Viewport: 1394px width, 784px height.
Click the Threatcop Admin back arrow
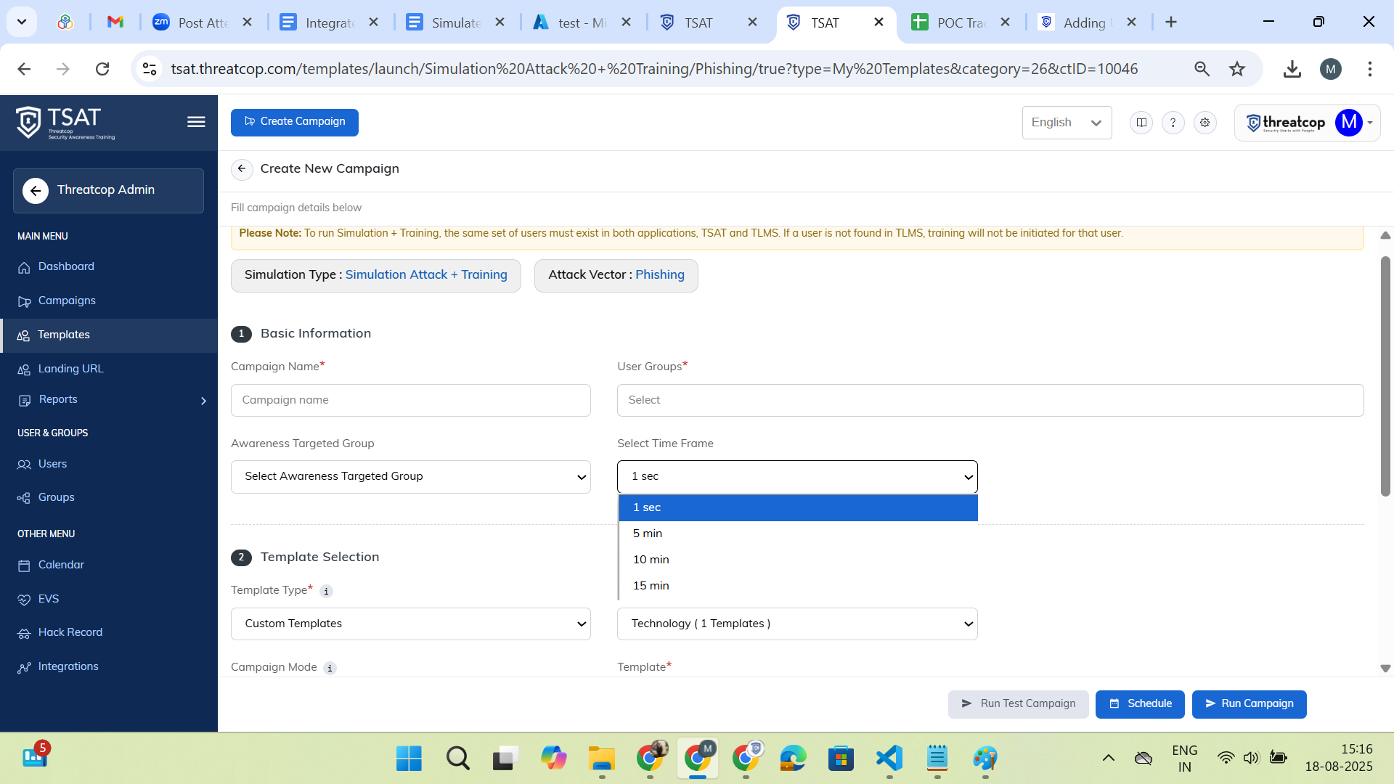pyautogui.click(x=36, y=190)
